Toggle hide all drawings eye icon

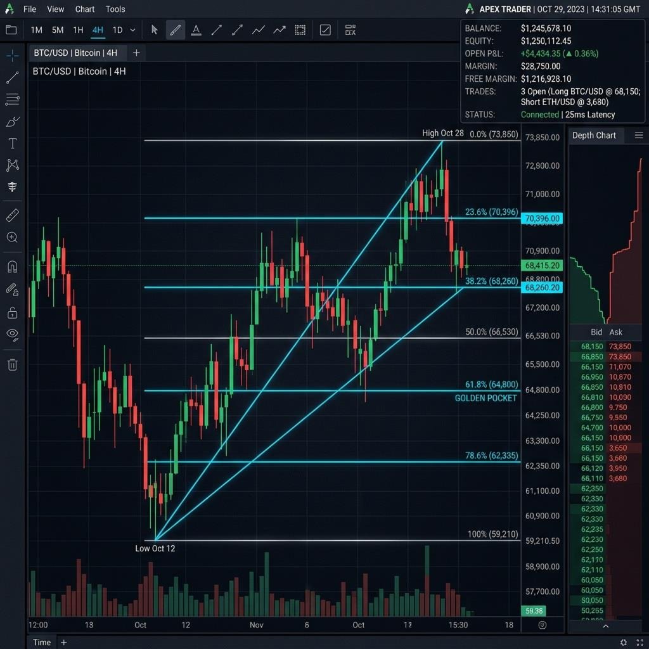pyautogui.click(x=13, y=335)
